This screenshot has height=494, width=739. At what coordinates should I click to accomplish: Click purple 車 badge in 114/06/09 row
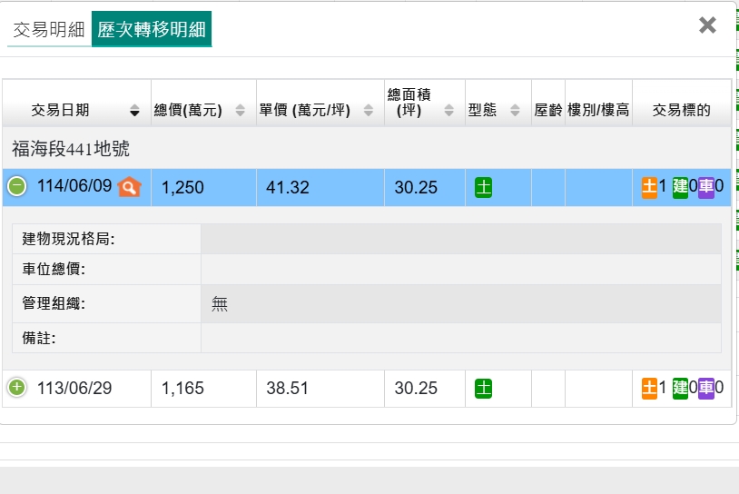coord(706,187)
